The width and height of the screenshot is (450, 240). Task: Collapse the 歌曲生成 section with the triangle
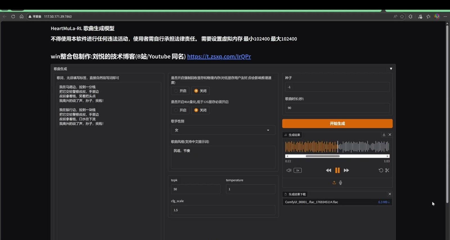(x=391, y=69)
